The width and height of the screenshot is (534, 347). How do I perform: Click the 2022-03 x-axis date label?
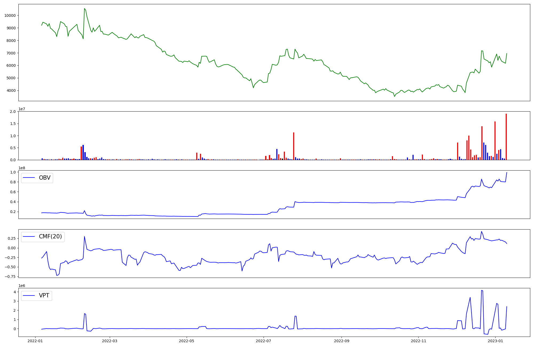pyautogui.click(x=110, y=341)
